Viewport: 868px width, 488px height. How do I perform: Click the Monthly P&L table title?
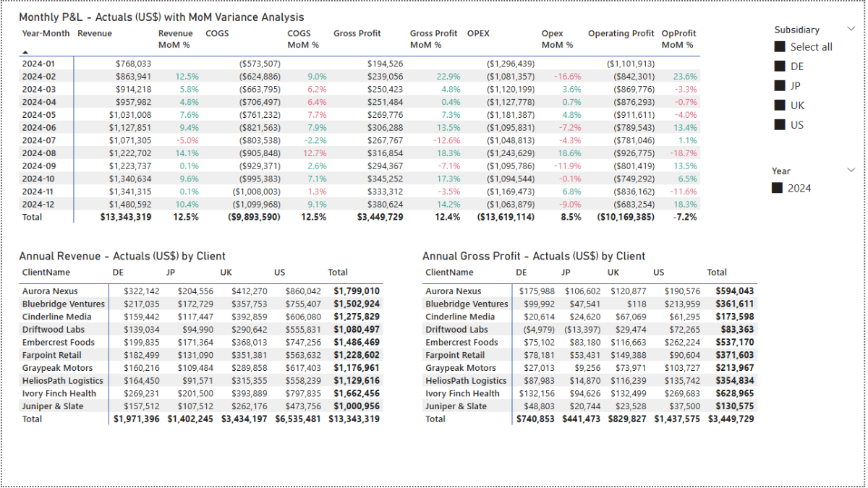tap(161, 17)
